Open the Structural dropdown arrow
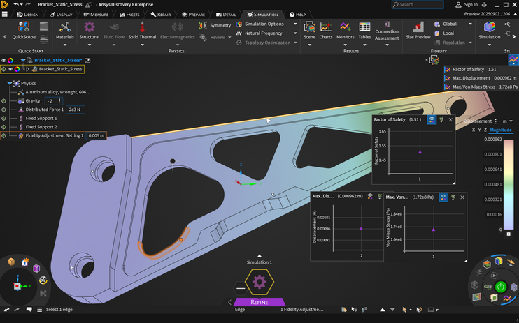This screenshot has height=323, width=519. coord(89,45)
